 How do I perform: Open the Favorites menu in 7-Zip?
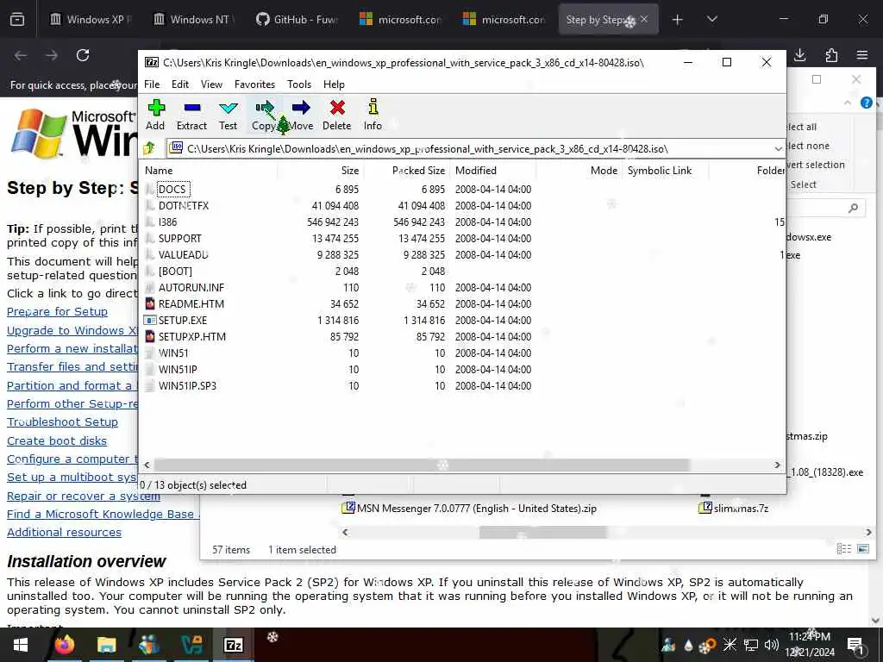click(255, 84)
